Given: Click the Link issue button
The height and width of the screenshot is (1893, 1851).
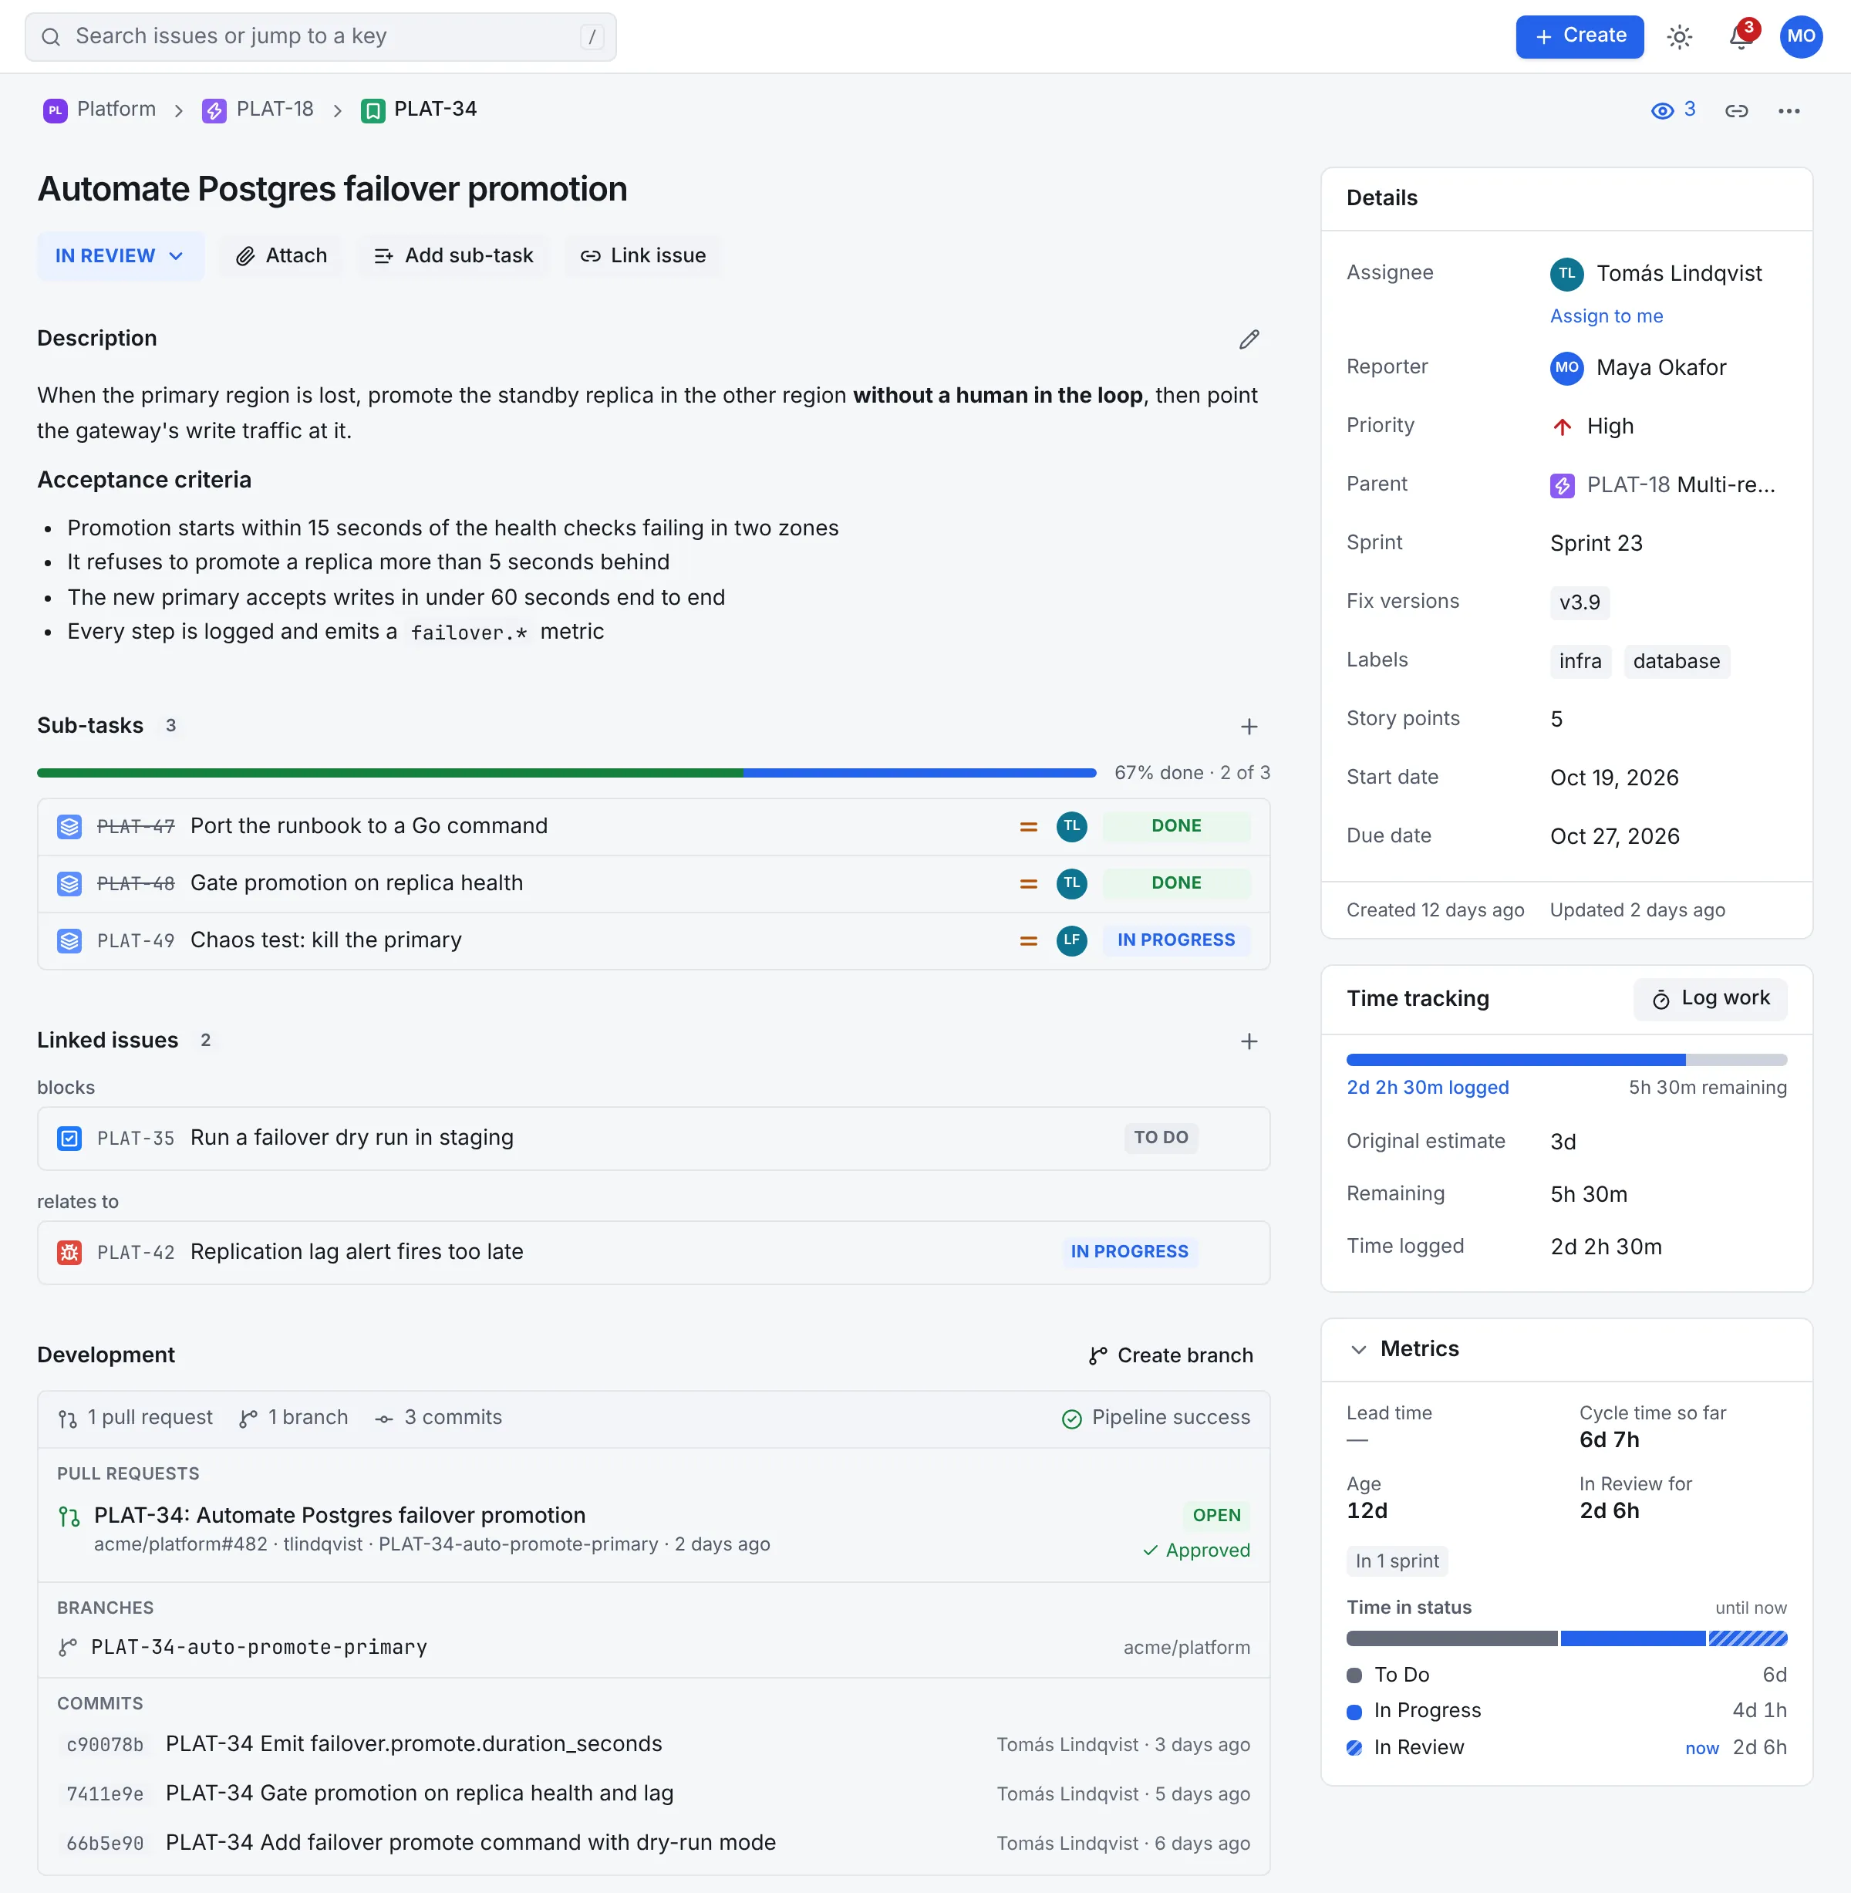Looking at the screenshot, I should point(642,255).
